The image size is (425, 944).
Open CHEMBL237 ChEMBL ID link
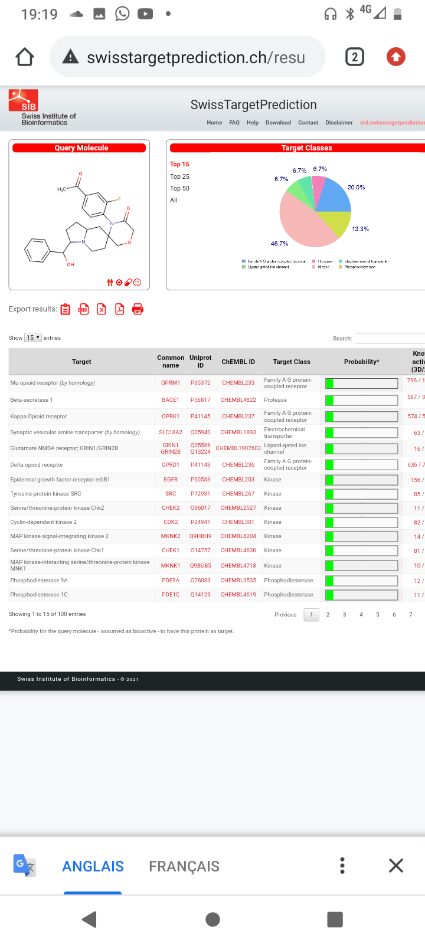(238, 417)
